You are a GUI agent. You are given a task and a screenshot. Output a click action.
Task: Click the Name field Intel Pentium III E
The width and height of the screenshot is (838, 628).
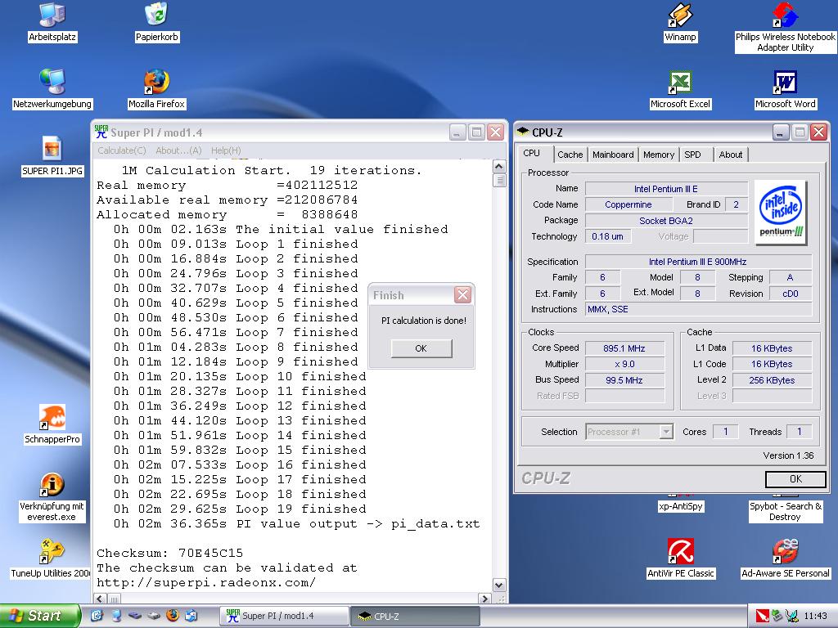(666, 189)
